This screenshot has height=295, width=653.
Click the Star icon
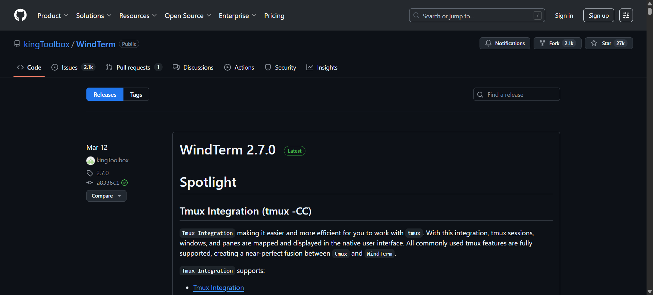tap(594, 43)
